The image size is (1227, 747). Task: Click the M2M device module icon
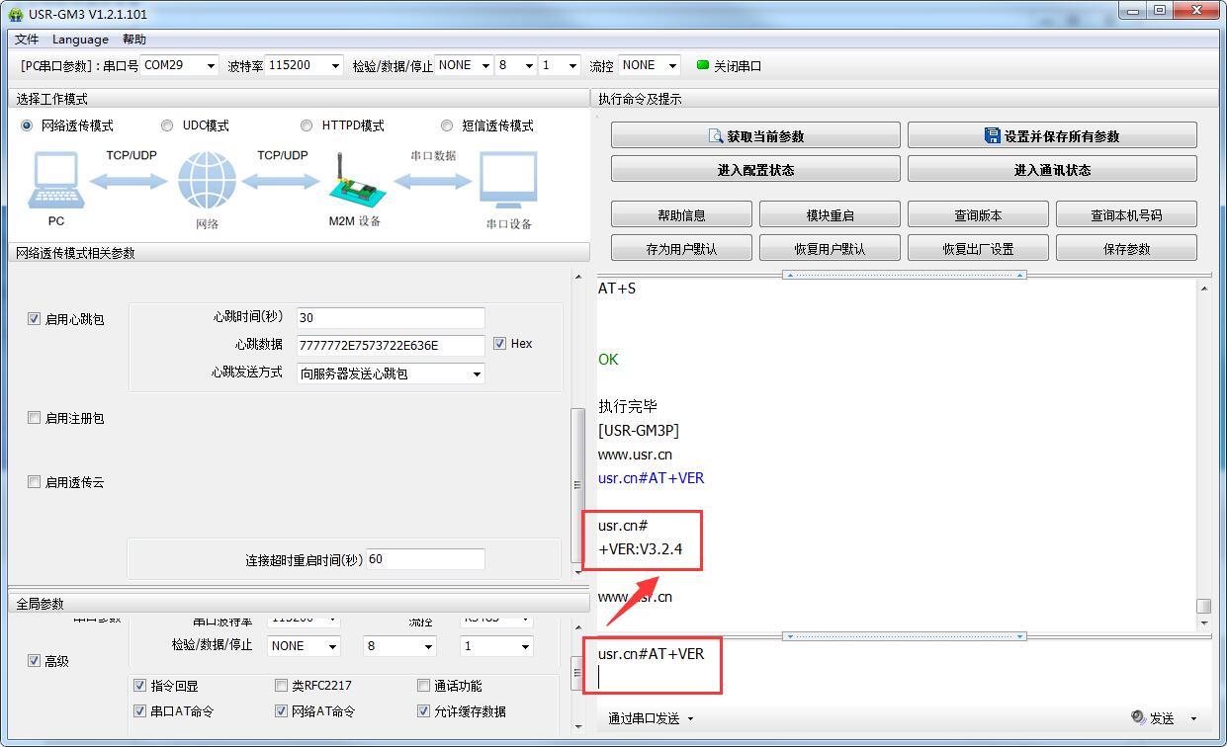[x=350, y=181]
